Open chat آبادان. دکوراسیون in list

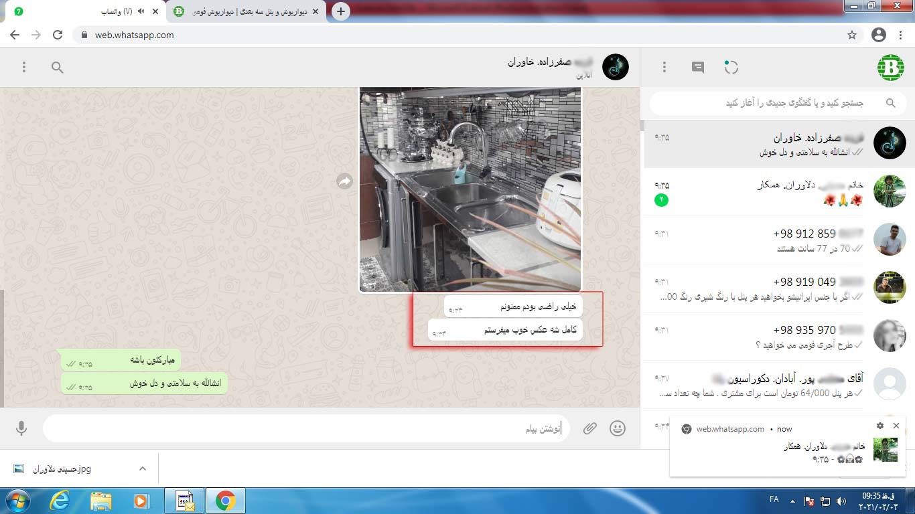coord(778,385)
